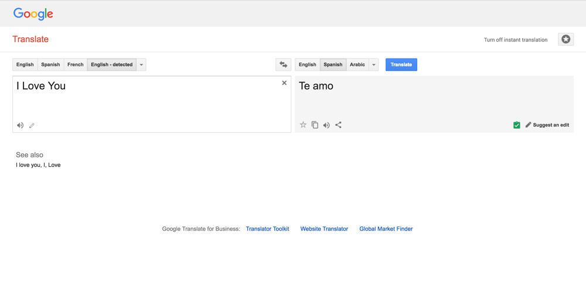This screenshot has width=586, height=295.
Task: Expand source language dropdown arrow
Action: pyautogui.click(x=141, y=64)
